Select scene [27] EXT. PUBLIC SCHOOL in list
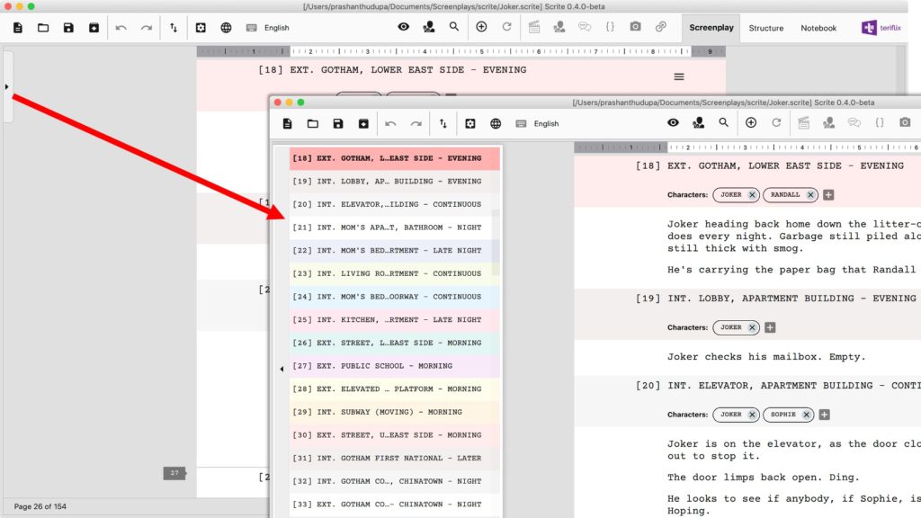 394,366
